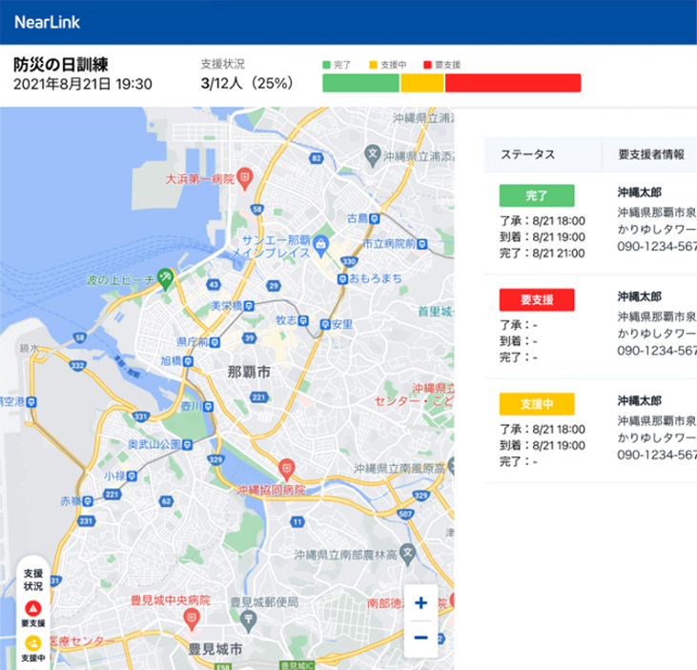Click the 美栄橋 station icon

[250, 306]
